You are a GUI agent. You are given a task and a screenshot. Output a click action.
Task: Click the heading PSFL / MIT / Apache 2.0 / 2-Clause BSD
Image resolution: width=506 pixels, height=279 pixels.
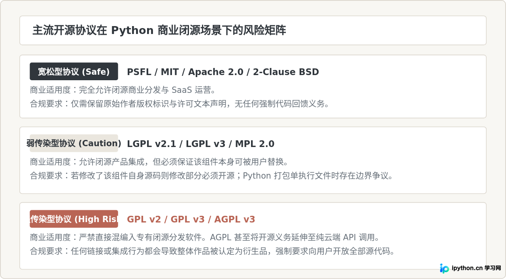(x=223, y=72)
